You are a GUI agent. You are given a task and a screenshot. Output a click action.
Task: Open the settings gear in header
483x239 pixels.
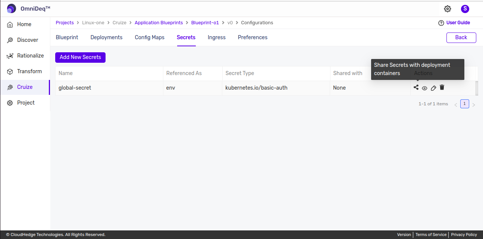[x=448, y=9]
